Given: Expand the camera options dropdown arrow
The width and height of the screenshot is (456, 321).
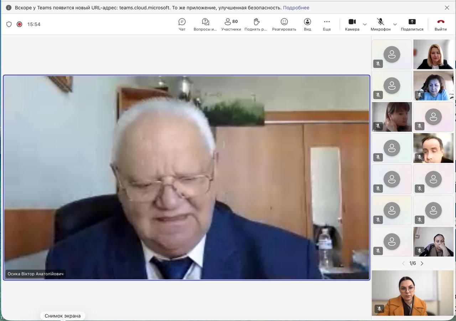Looking at the screenshot, I should click(365, 25).
